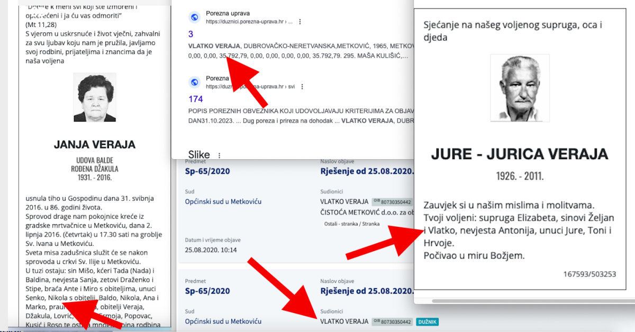The image size is (635, 332).
Task: Click OIB 80730350442 badge beside DUŽNIK
Action: click(x=392, y=321)
